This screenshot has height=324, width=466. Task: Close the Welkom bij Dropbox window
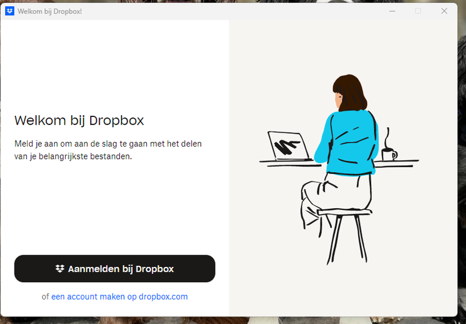tap(444, 11)
